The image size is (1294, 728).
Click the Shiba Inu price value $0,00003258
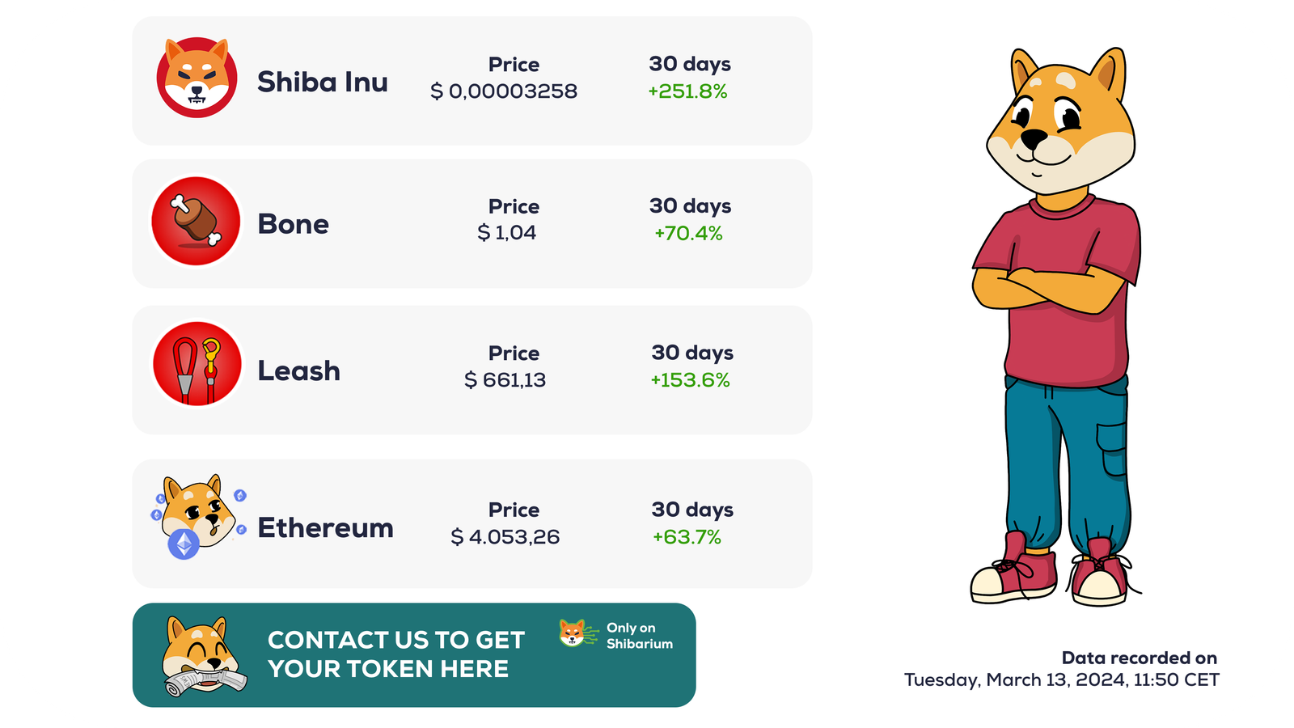(504, 91)
